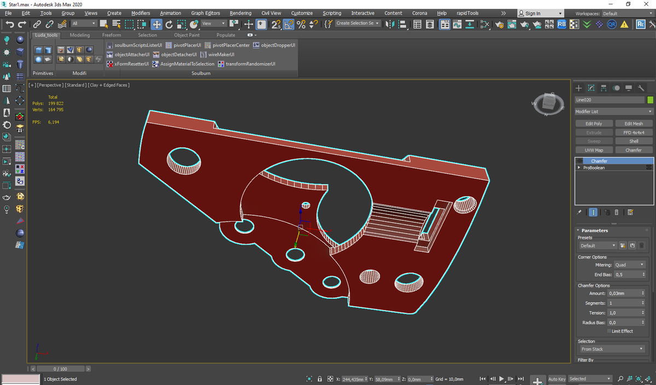Click the Redo arrow in main toolbar
This screenshot has height=385, width=656.
coord(22,24)
